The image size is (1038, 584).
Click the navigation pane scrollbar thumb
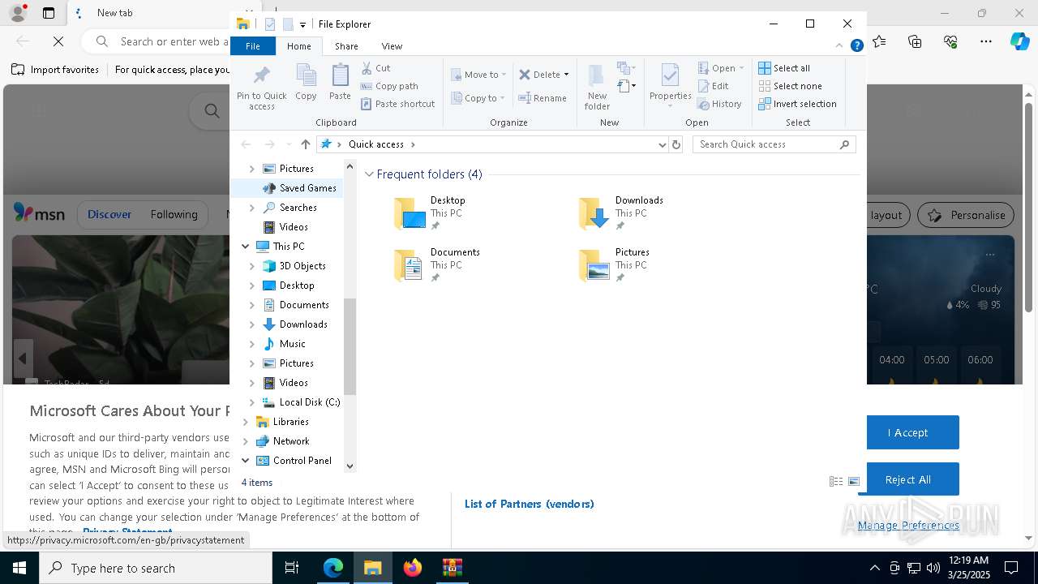tap(350, 346)
